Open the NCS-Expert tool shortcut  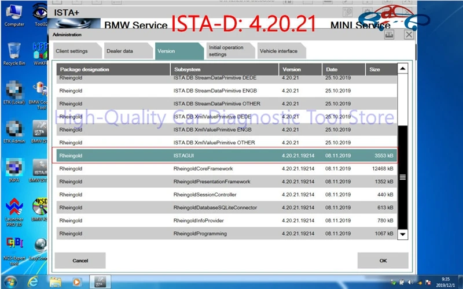[x=14, y=251]
